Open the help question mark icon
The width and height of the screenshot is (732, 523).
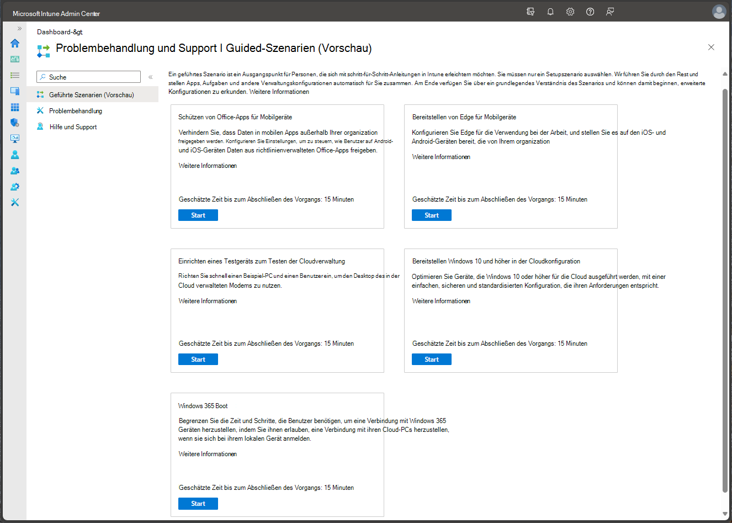pos(590,12)
